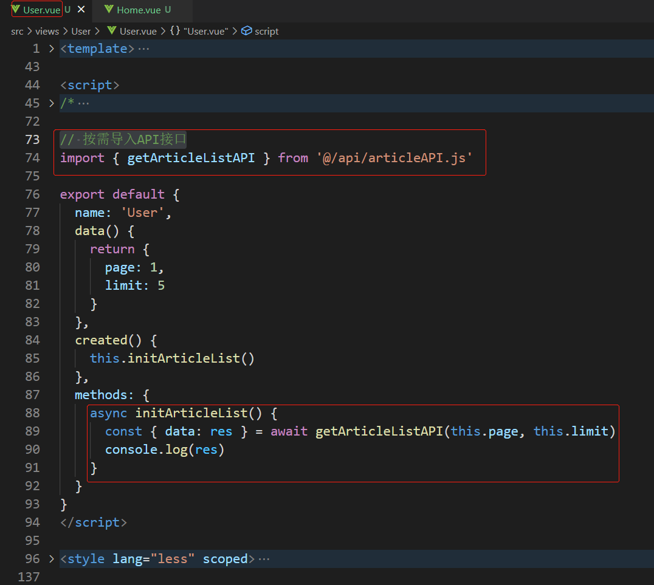654x585 pixels.
Task: Click the Chinese comment on line 73
Action: pos(123,139)
